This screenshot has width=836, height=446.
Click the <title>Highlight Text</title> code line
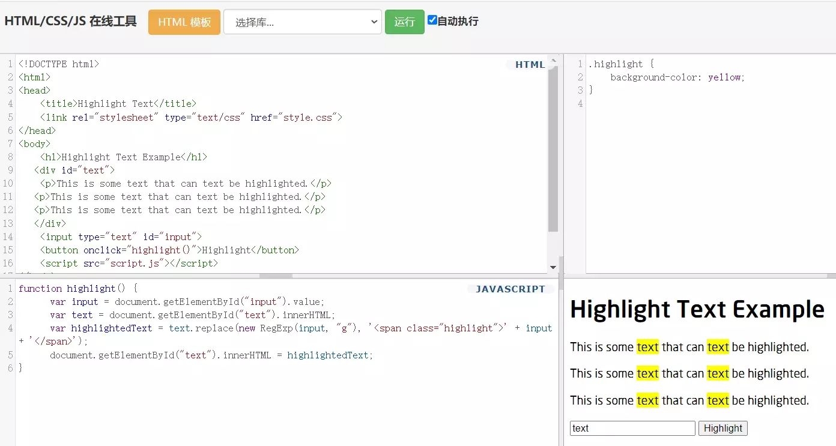[x=118, y=103]
